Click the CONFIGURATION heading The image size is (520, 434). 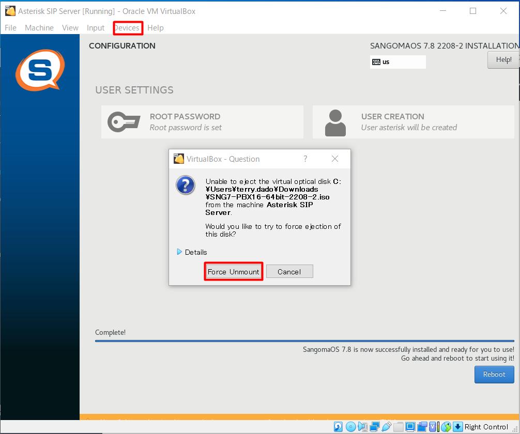[122, 46]
